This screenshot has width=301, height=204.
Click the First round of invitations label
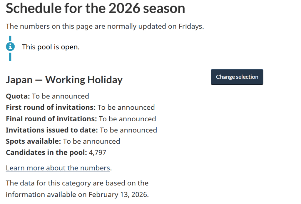point(51,107)
